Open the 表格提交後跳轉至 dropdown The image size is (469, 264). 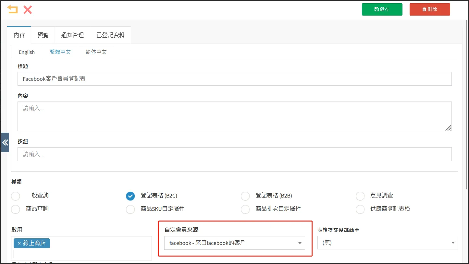tap(388, 243)
